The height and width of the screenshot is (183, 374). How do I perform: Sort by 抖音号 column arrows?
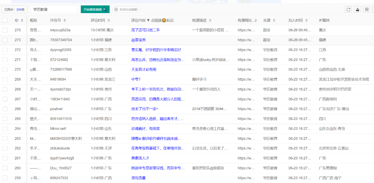click(65, 21)
